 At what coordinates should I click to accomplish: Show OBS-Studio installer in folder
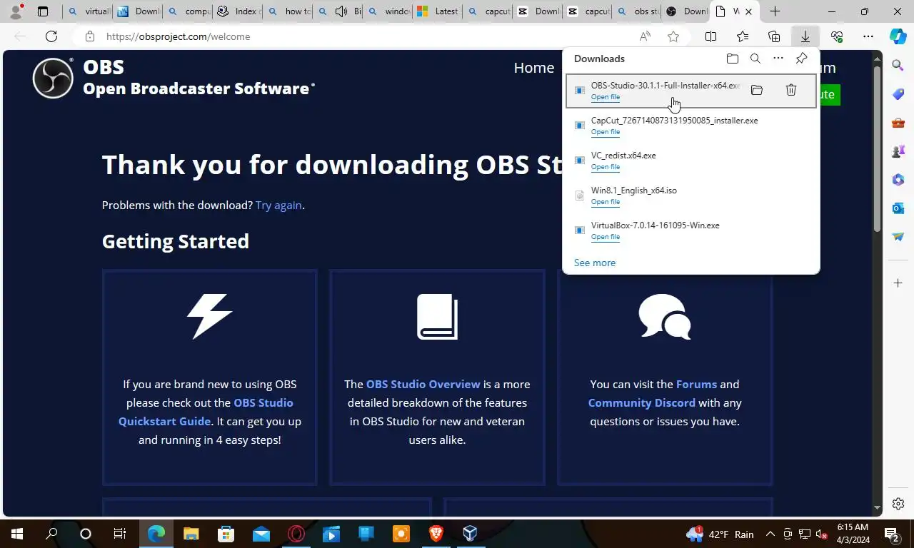(757, 90)
